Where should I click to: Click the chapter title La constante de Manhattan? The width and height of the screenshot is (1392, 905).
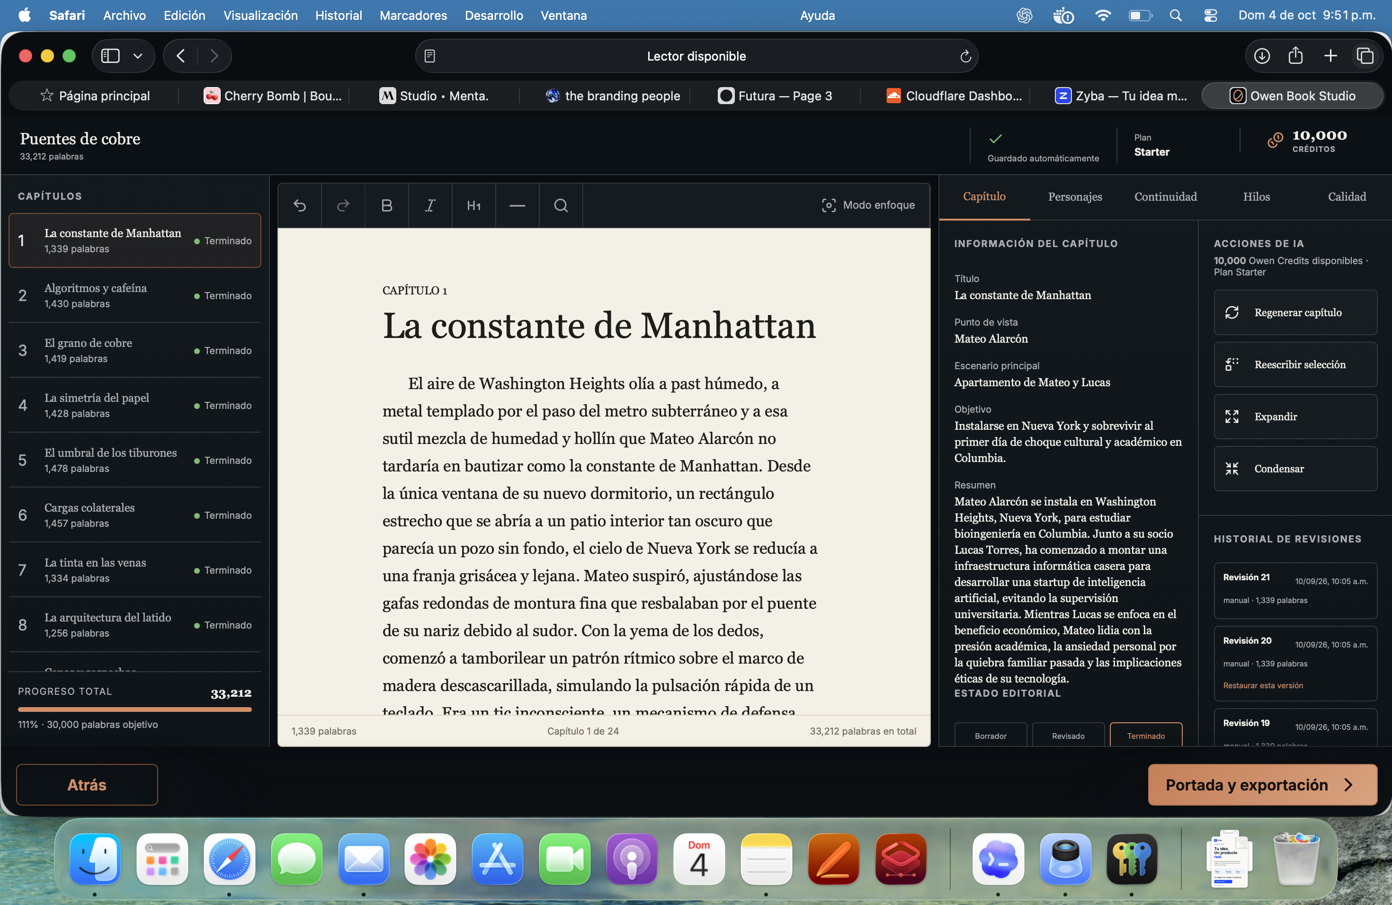[x=599, y=325]
